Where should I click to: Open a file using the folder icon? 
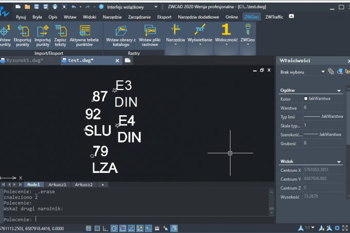click(27, 7)
